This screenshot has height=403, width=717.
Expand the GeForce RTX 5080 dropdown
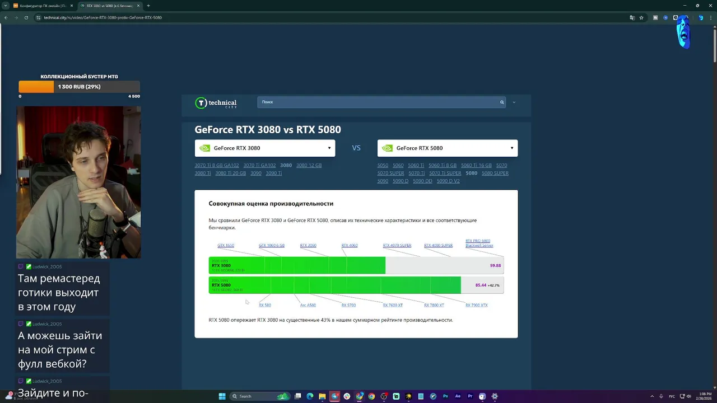512,148
